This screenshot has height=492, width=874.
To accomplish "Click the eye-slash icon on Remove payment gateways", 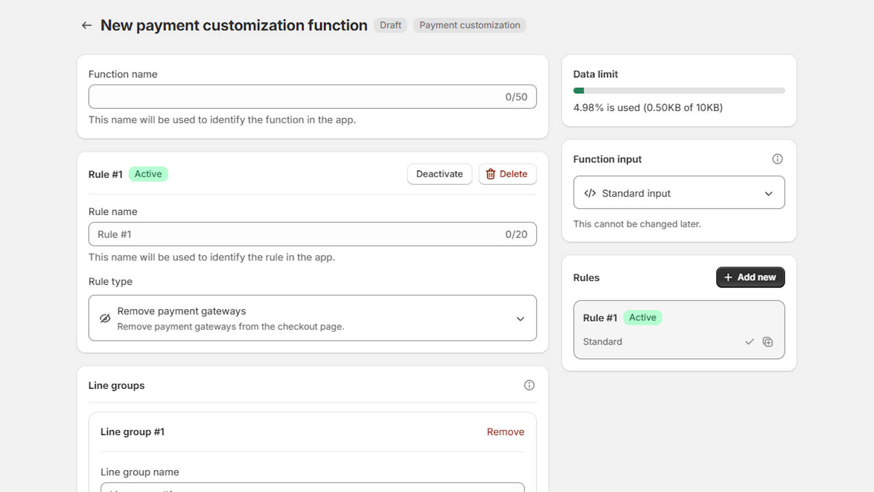I will coord(104,318).
